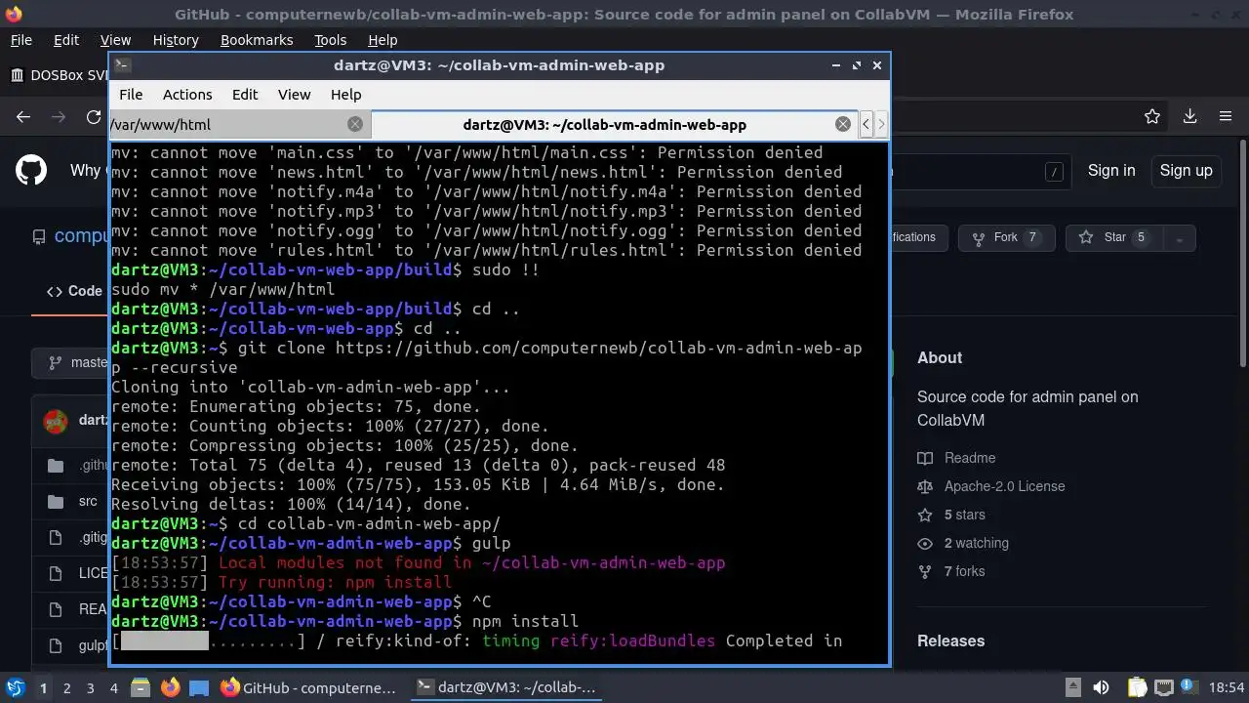Open the Readme link in About
Viewport: 1249px width, 703px height.
click(x=957, y=458)
